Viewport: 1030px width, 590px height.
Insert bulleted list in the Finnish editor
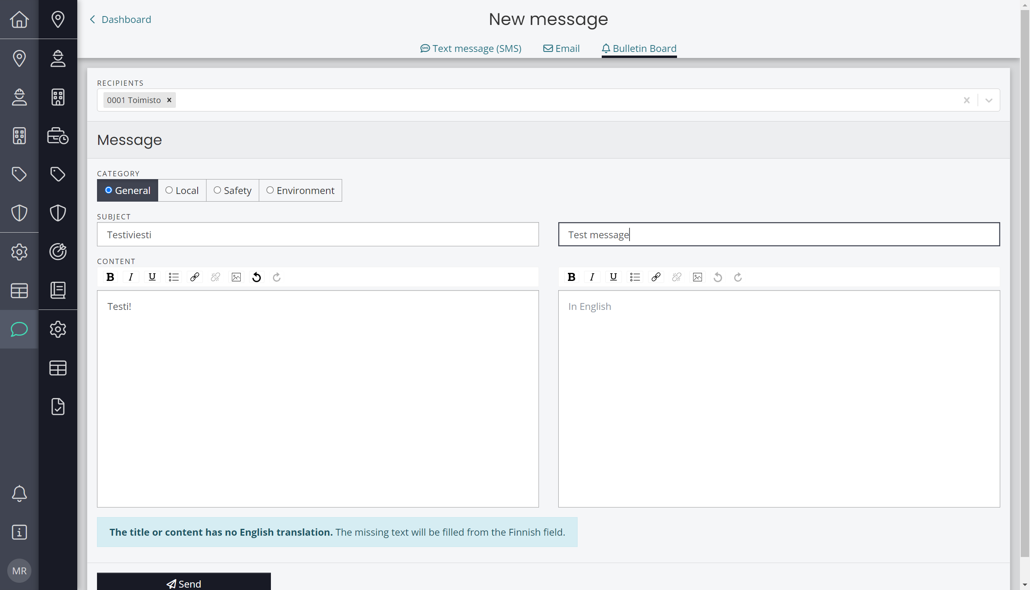coord(173,277)
